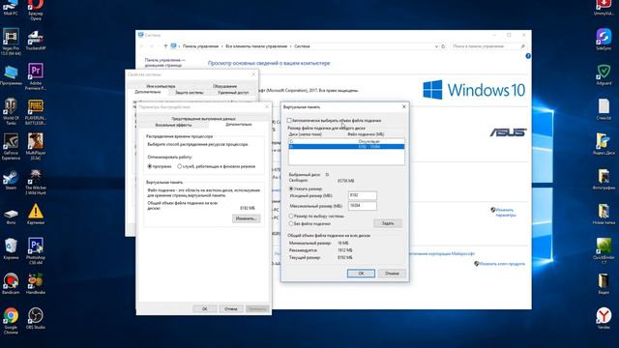
Task: Click 'Изменить параметры' link in System window
Action: pos(505,213)
